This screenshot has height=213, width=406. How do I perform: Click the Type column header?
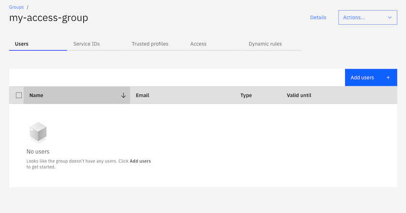coord(246,95)
